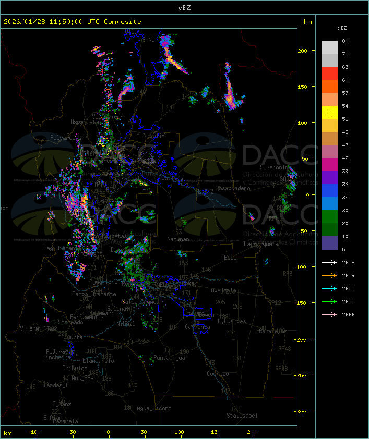
Task: Click the indigo 5-10 dBZ legend swatch
Action: click(x=329, y=243)
